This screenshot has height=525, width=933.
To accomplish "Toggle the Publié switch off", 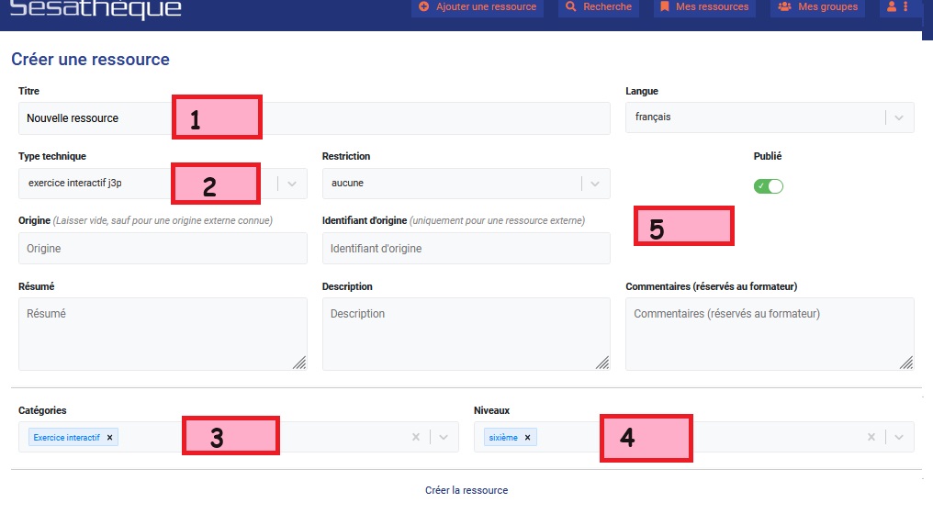I will (x=768, y=186).
